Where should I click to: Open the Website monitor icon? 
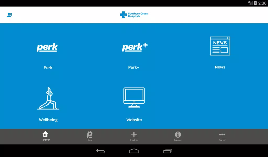click(134, 98)
